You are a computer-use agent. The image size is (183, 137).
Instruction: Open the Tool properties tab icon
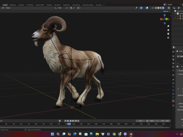[x=173, y=52]
